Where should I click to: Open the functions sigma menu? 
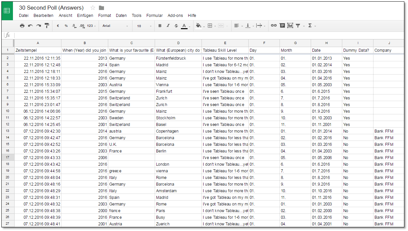[x=310, y=26]
